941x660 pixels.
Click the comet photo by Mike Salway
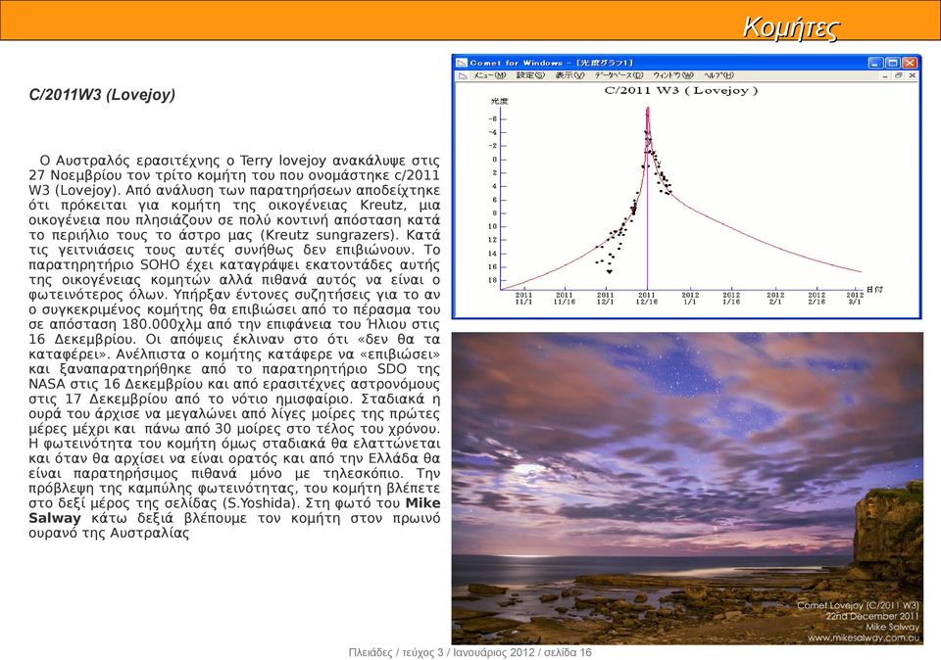coord(687,488)
